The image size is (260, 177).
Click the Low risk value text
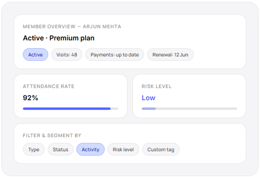(x=148, y=98)
